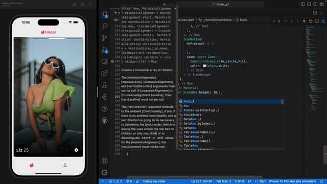
Task: Tap the info button on Liz's card
Action: 76,150
